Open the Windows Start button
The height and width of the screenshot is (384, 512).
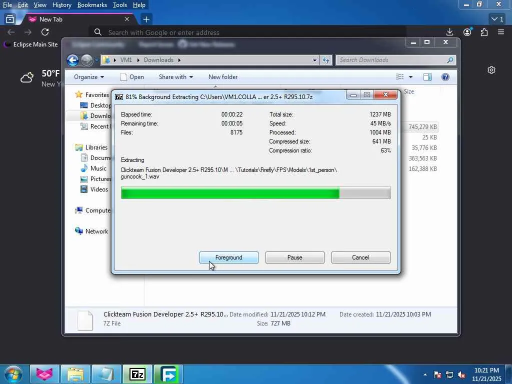click(x=13, y=374)
